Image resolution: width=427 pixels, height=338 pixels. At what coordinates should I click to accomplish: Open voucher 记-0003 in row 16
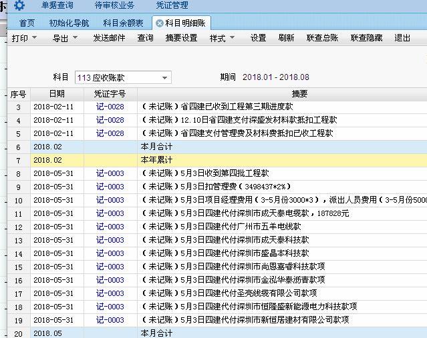(110, 279)
